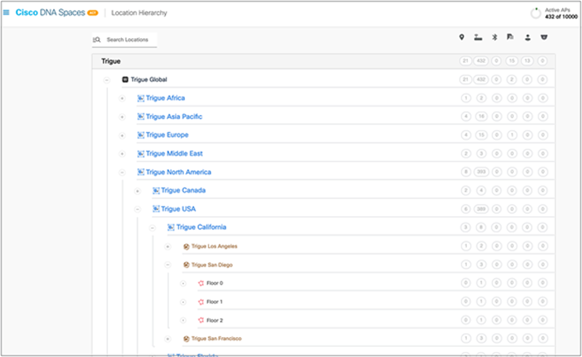Click the Trigue Global root icon
This screenshot has height=357, width=582.
coord(125,79)
